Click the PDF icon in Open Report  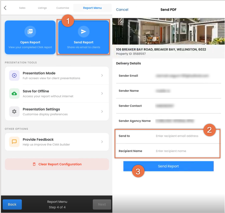[30, 31]
